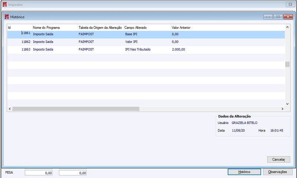Click Imposto Saida in row 11861
Image resolution: width=297 pixels, height=178 pixels.
pos(43,34)
